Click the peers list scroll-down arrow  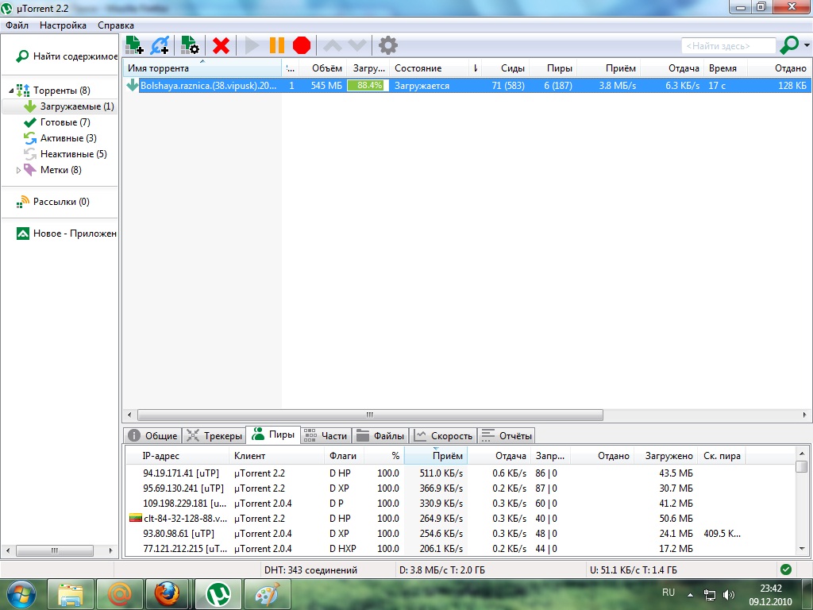802,548
